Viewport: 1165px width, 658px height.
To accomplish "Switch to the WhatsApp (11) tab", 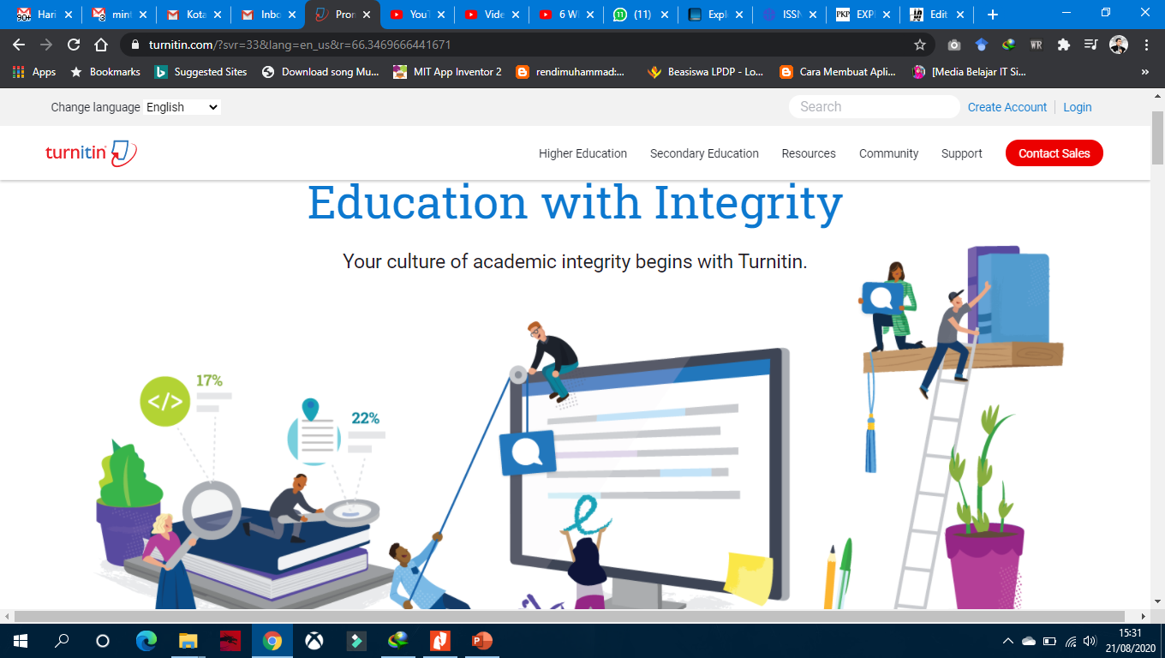I will click(x=640, y=15).
